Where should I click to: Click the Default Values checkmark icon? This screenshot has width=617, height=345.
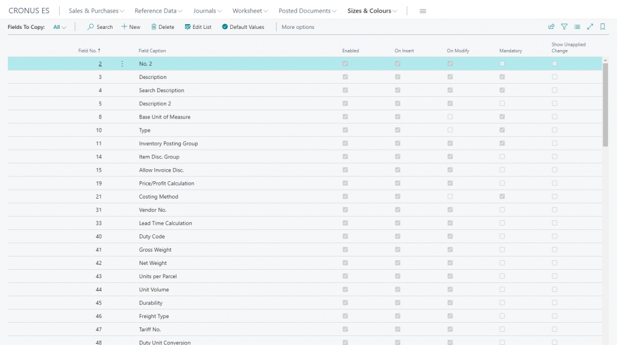tap(225, 26)
